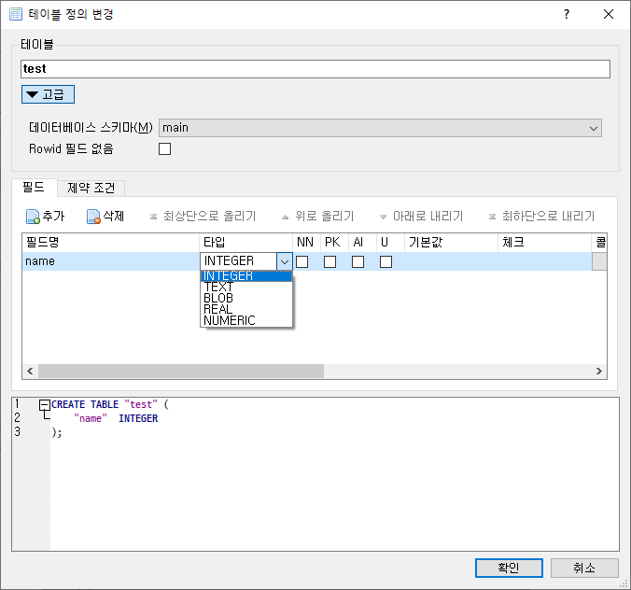
Task: Switch to the 제약 조건 tab
Action: (91, 189)
